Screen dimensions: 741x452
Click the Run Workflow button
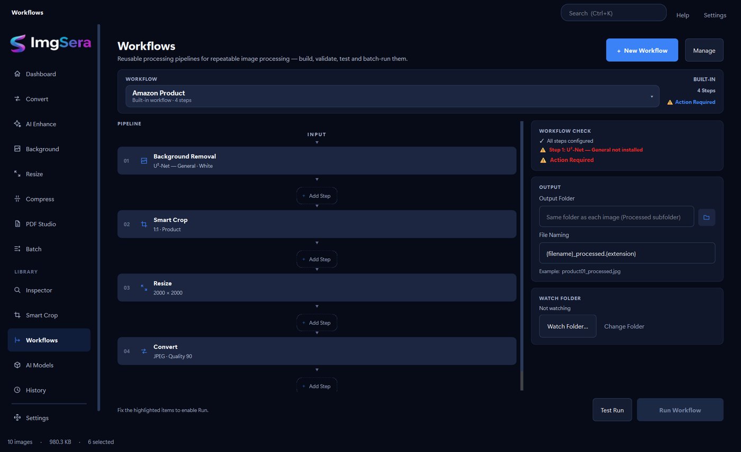click(x=680, y=410)
